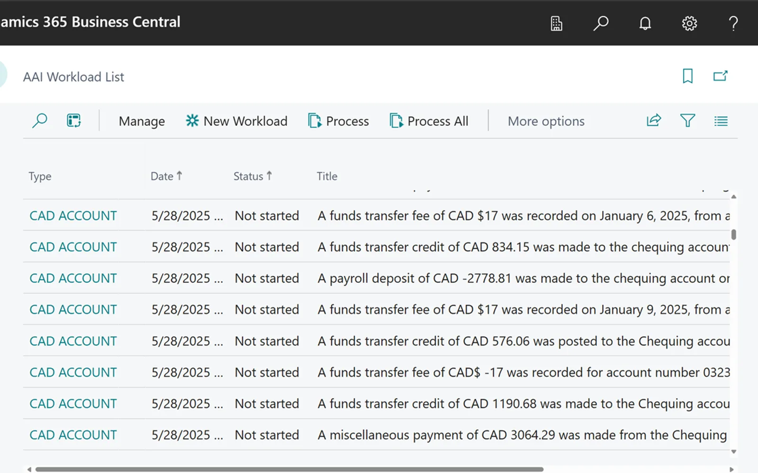The image size is (758, 473).
Task: Click the analyze mode icon beside search
Action: 73,121
